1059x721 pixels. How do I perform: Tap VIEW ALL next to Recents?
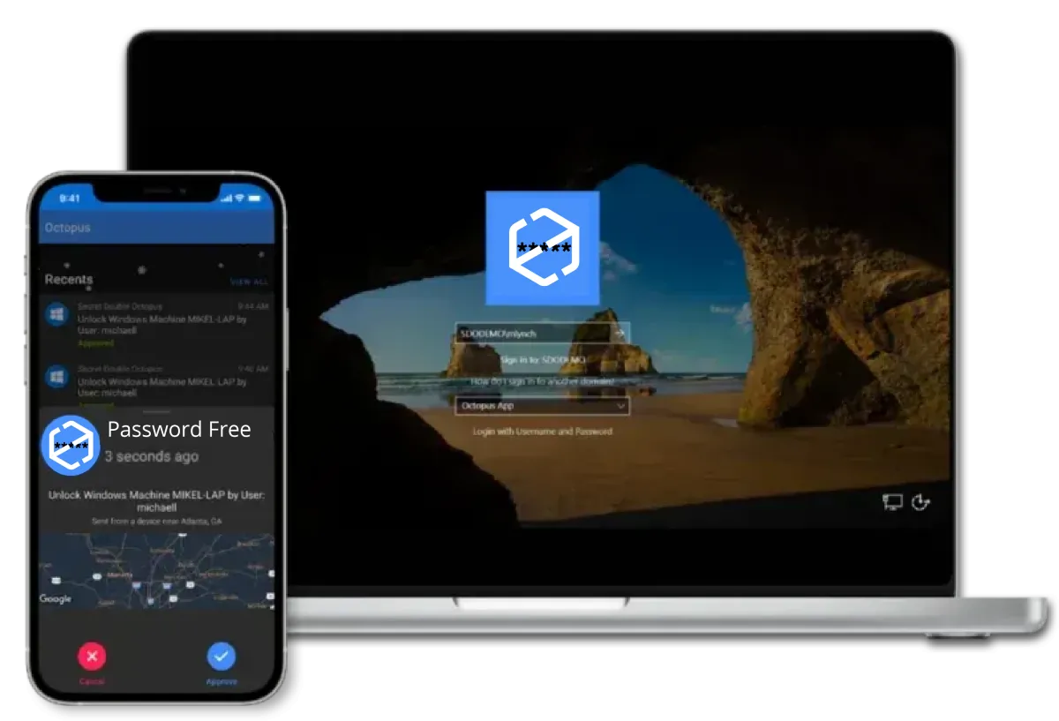[x=249, y=282]
